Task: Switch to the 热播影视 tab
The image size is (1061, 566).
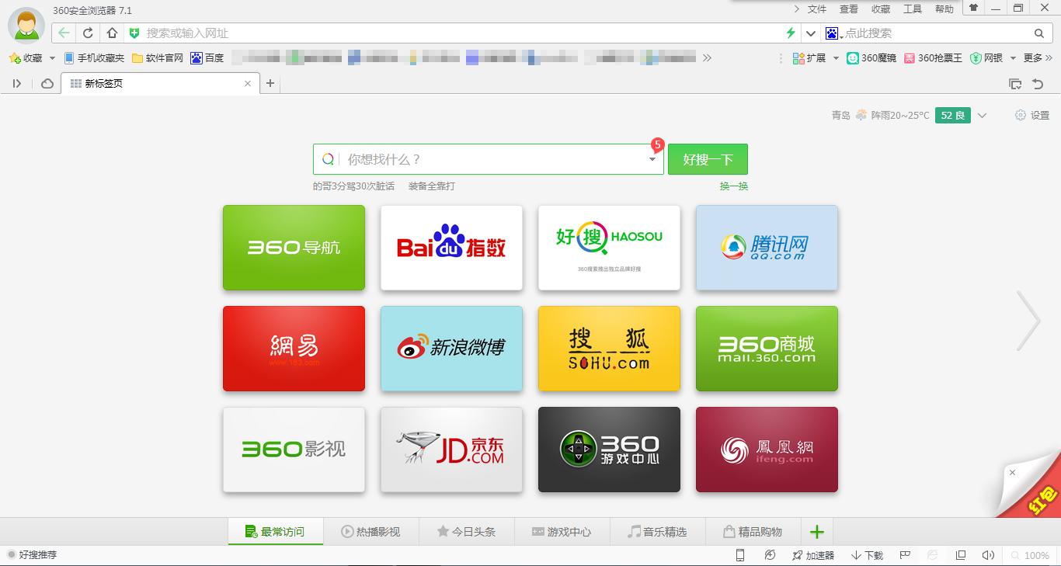Action: pos(371,531)
